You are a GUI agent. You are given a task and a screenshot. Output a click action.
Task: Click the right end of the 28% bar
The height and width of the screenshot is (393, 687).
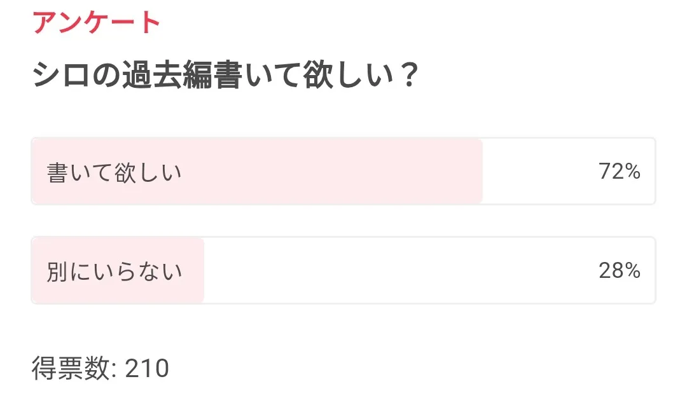(x=649, y=272)
